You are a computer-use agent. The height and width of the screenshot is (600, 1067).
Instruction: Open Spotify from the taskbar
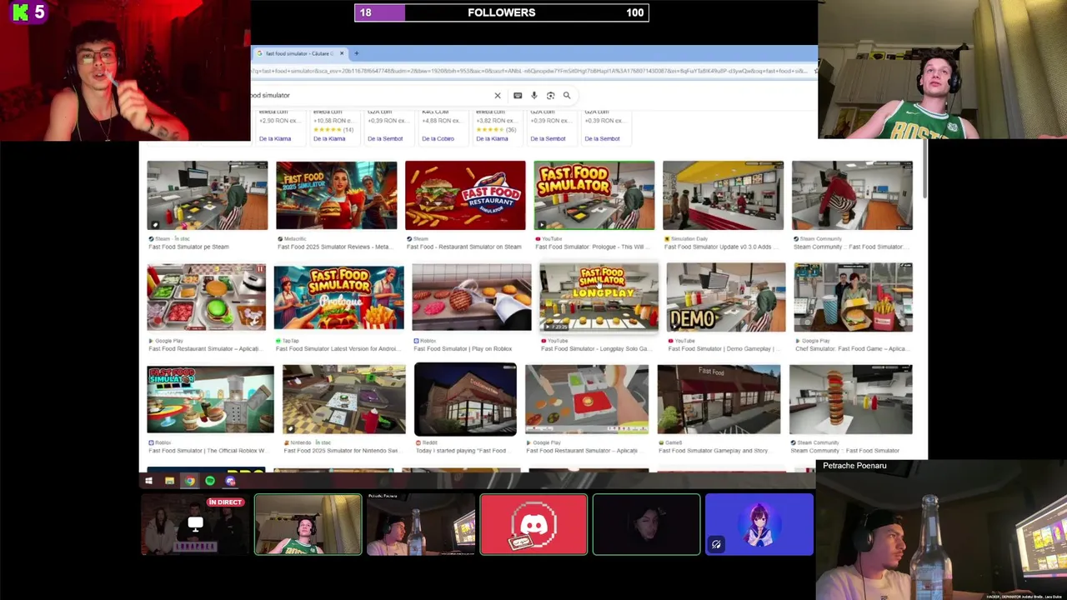point(210,481)
